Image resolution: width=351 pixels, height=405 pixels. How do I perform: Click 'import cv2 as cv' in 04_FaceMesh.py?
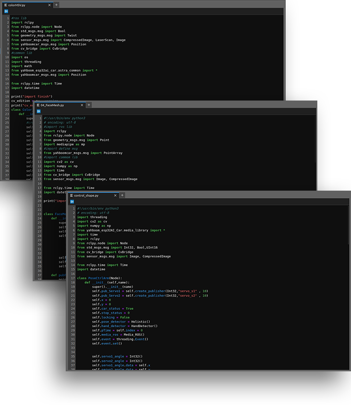tap(58, 162)
